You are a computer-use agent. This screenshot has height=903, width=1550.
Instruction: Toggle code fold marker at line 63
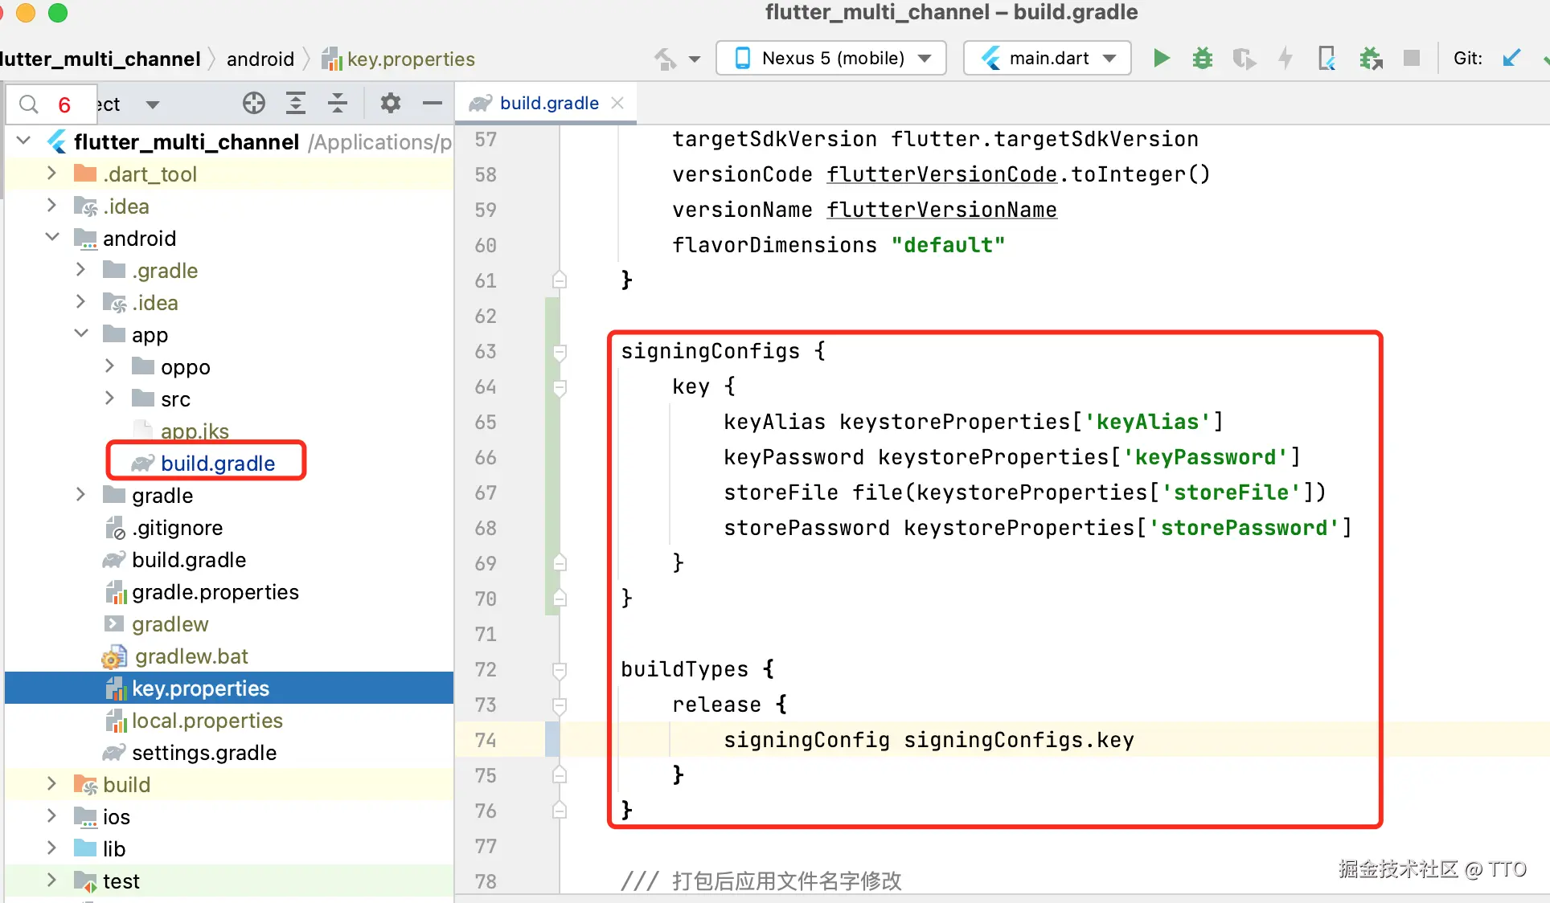point(560,352)
